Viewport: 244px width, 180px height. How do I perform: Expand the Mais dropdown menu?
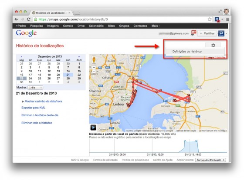(156, 26)
